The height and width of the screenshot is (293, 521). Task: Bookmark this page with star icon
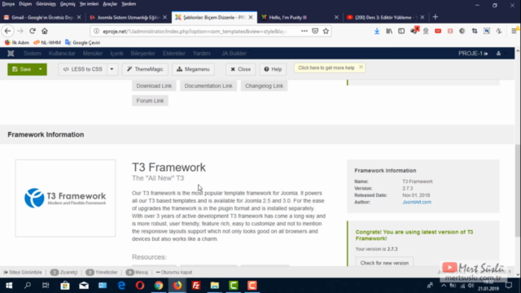(326, 31)
